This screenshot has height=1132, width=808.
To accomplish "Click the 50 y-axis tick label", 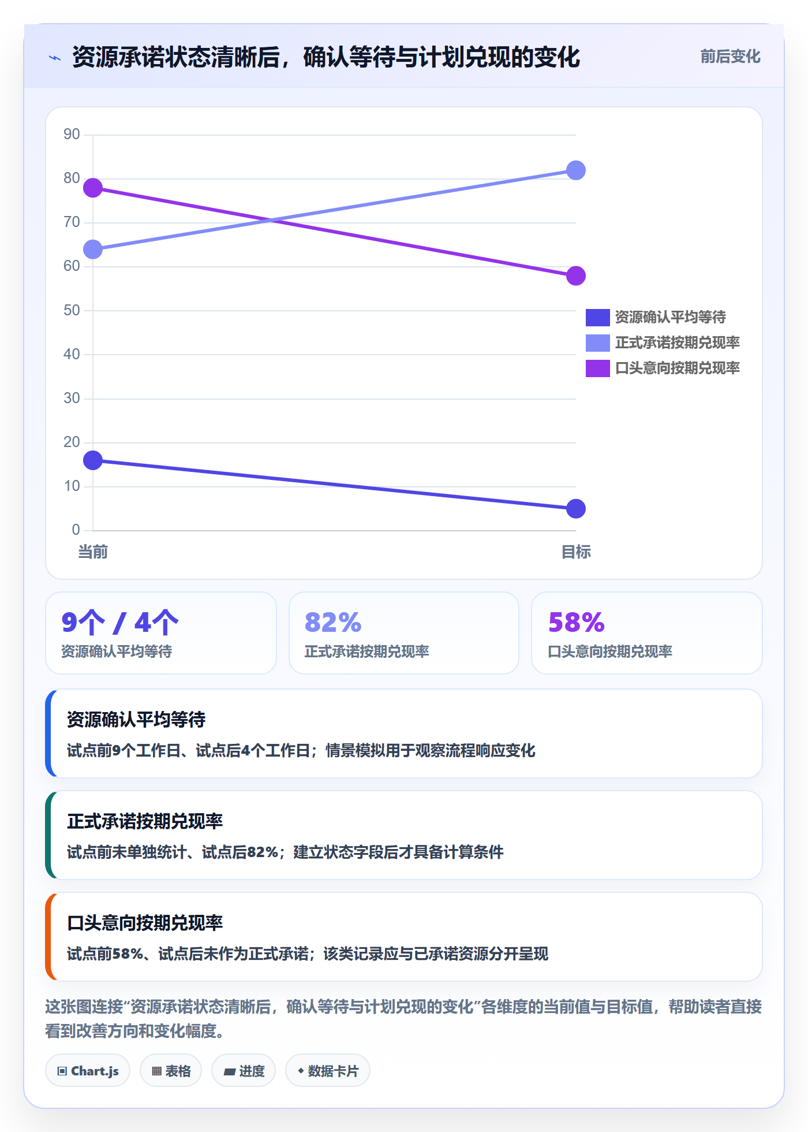I will point(72,311).
